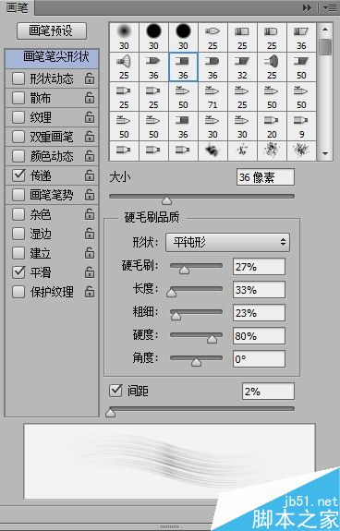Check the 画笔笔势 checkbox

click(18, 195)
